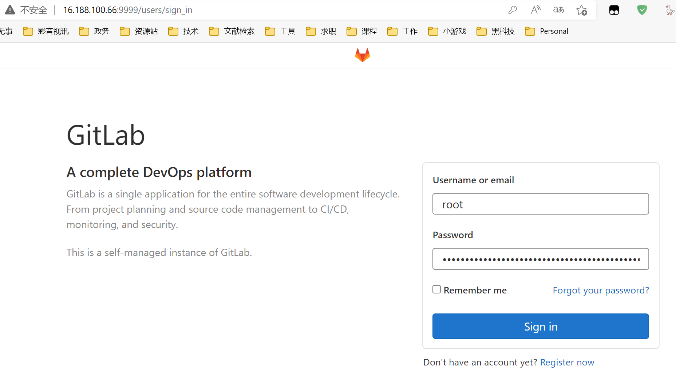
Task: Click the Sign in button
Action: pyautogui.click(x=541, y=326)
